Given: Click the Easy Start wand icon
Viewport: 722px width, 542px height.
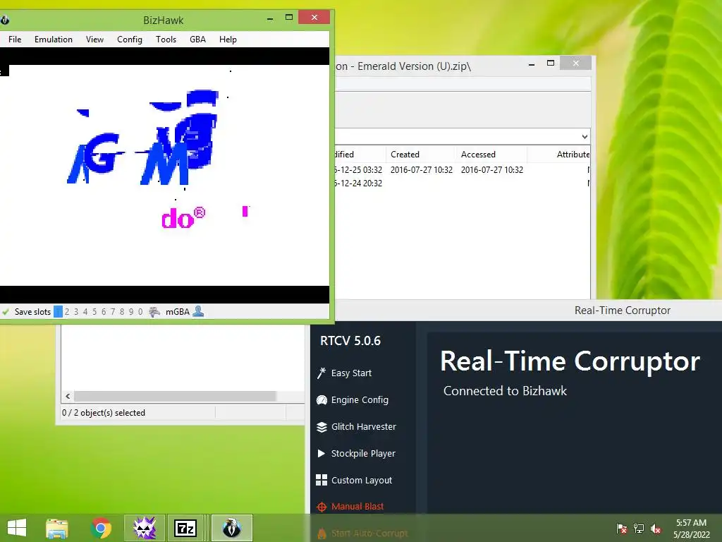Looking at the screenshot, I should (322, 373).
